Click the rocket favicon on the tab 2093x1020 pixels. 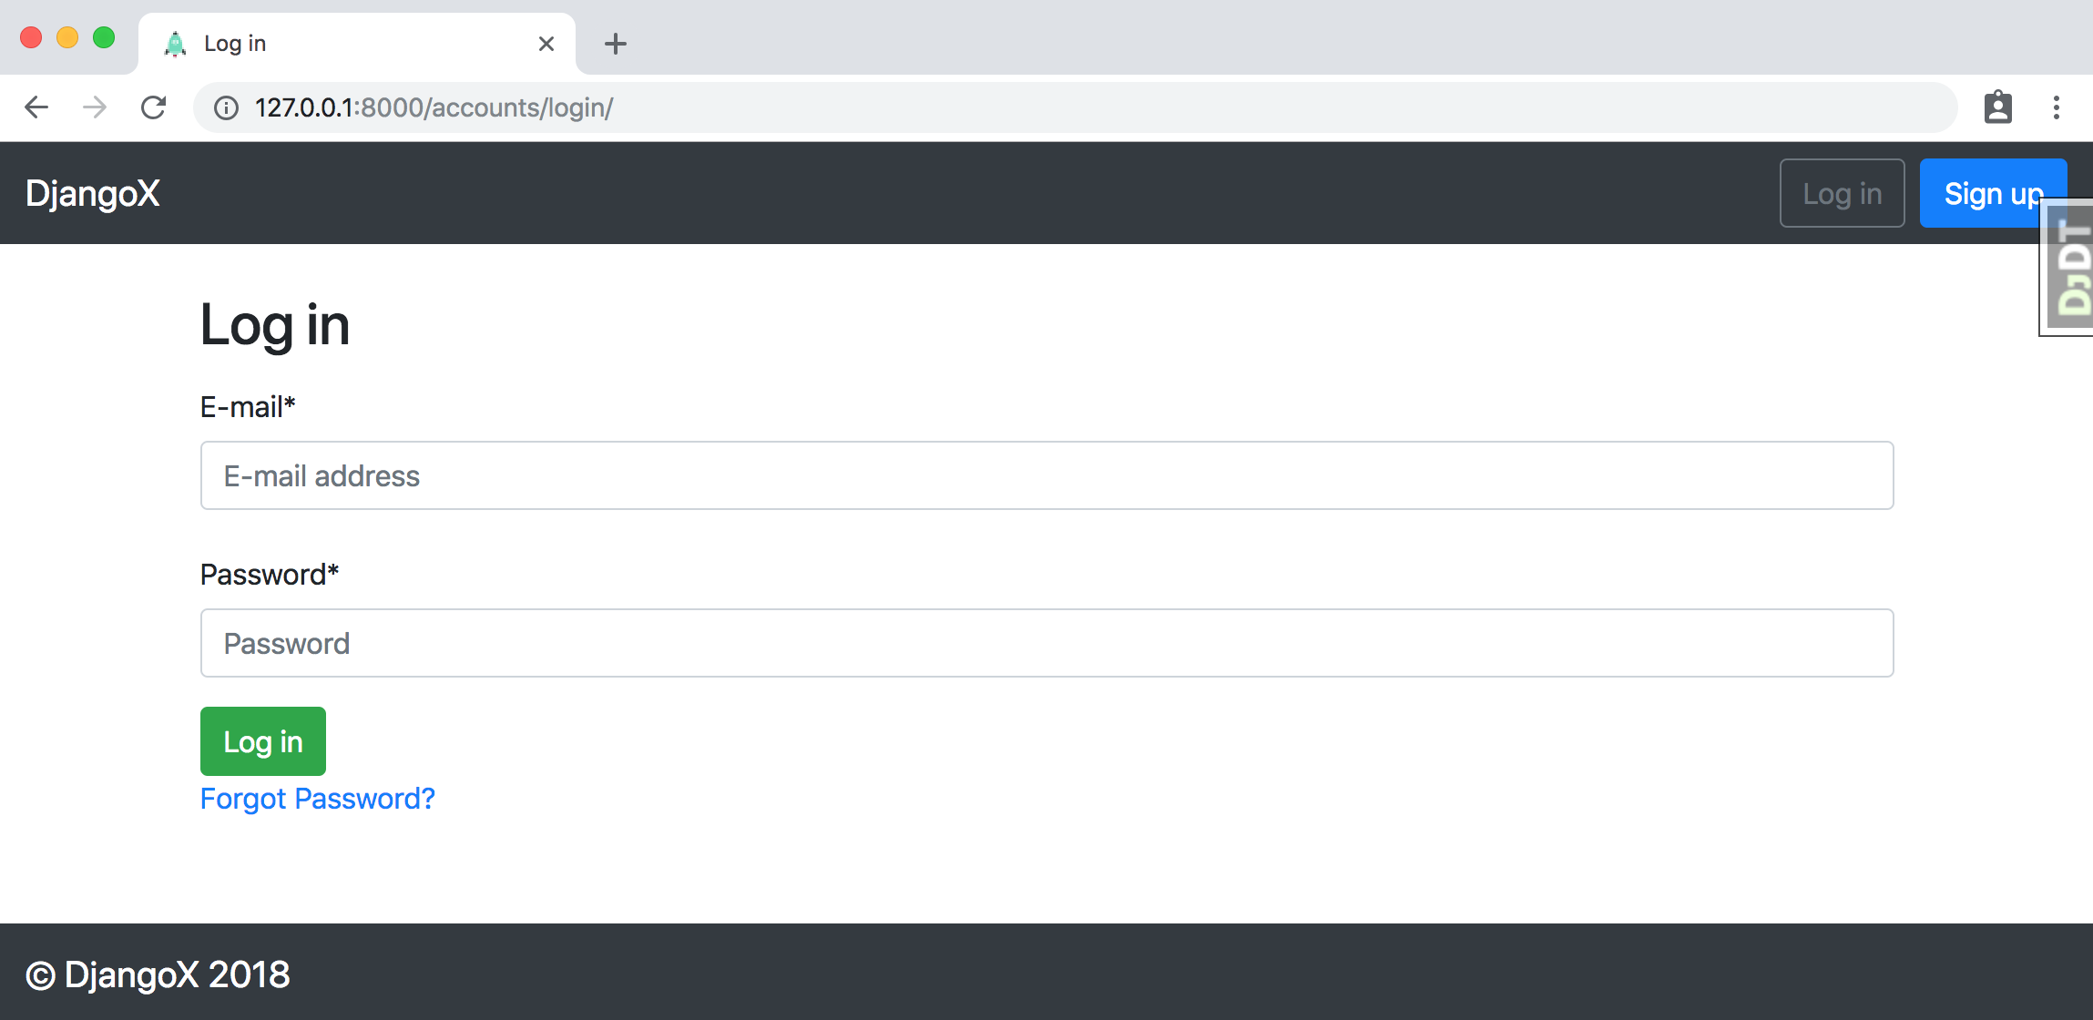tap(175, 44)
